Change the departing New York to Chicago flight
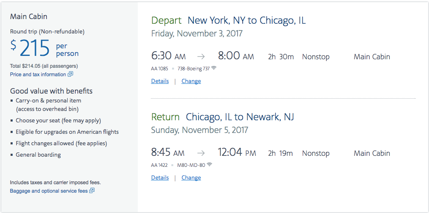Screen dimensions: 429x213 [191, 81]
